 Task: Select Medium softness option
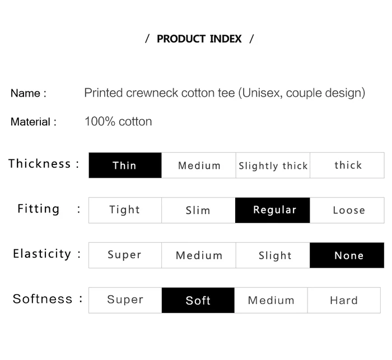pyautogui.click(x=271, y=300)
